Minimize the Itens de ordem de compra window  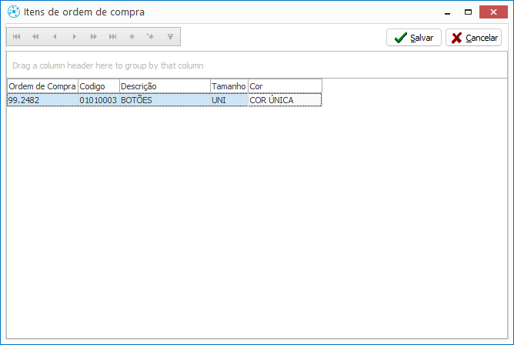click(448, 12)
